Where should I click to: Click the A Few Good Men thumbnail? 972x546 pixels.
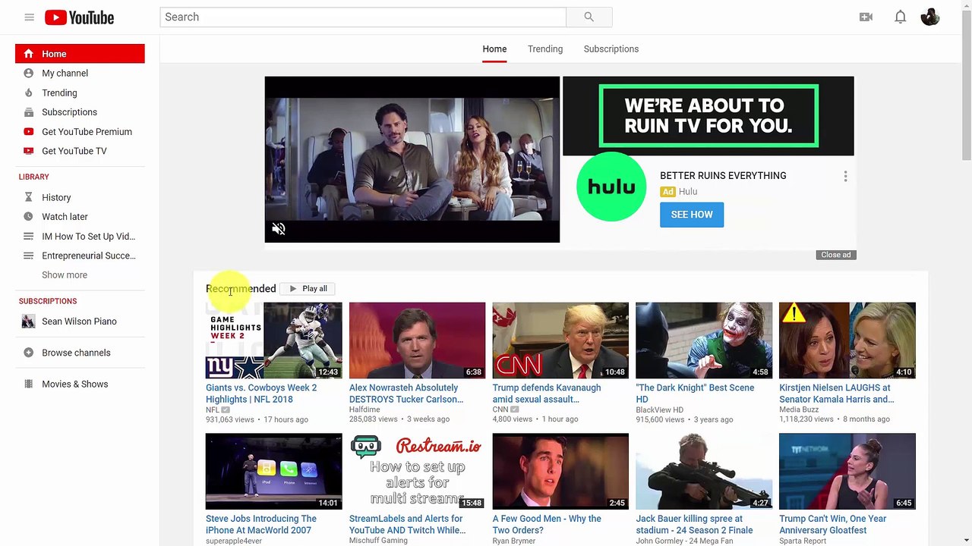pos(560,472)
